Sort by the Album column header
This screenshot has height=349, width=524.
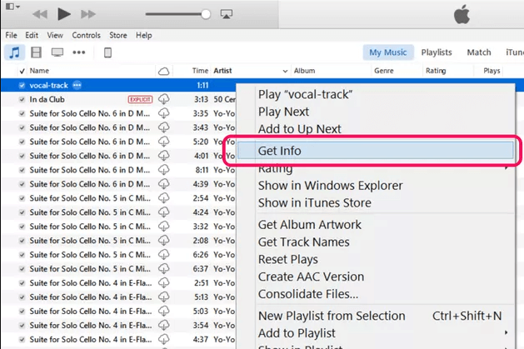(304, 71)
